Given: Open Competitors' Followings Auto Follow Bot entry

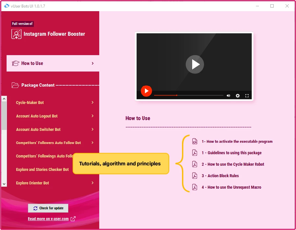Looking at the screenshot, I should (x=44, y=156).
